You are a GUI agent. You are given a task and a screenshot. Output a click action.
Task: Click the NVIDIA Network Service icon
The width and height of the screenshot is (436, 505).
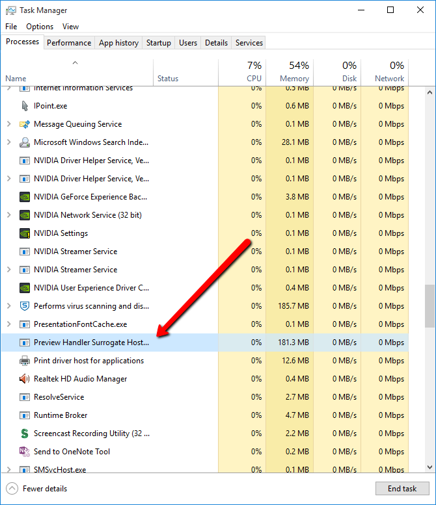(25, 215)
